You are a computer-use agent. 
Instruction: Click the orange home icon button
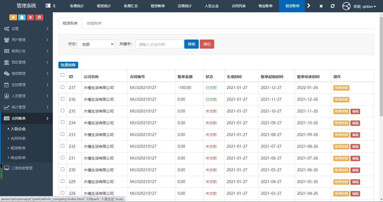tap(13, 17)
